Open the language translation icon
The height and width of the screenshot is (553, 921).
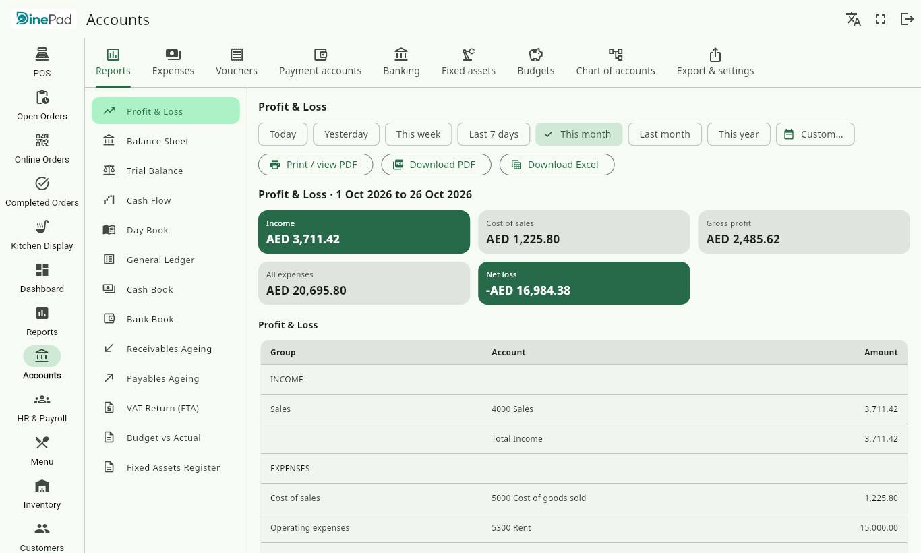click(854, 19)
